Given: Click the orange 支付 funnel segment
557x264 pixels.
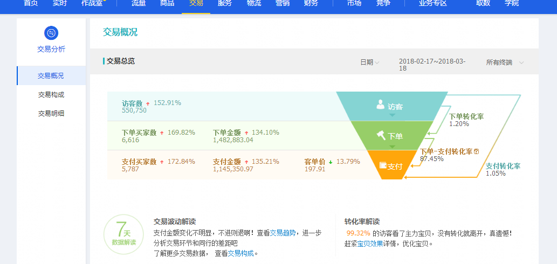Looking at the screenshot, I should (392, 165).
